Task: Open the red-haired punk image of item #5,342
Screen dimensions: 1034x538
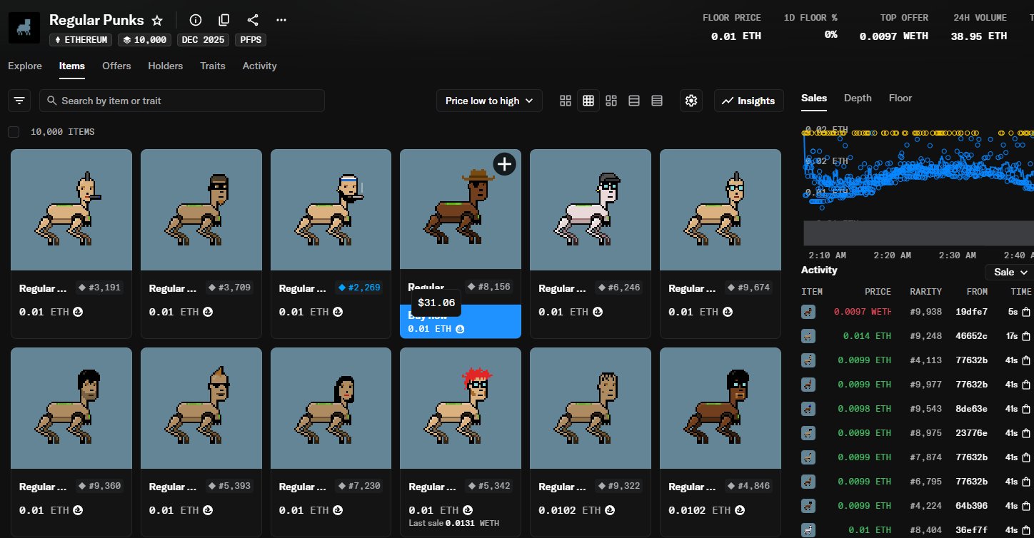Action: pos(461,408)
